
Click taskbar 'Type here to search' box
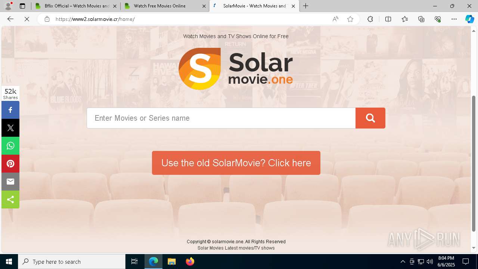tap(72, 262)
